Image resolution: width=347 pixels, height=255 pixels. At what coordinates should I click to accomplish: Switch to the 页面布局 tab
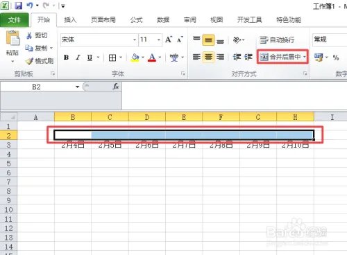click(x=103, y=20)
